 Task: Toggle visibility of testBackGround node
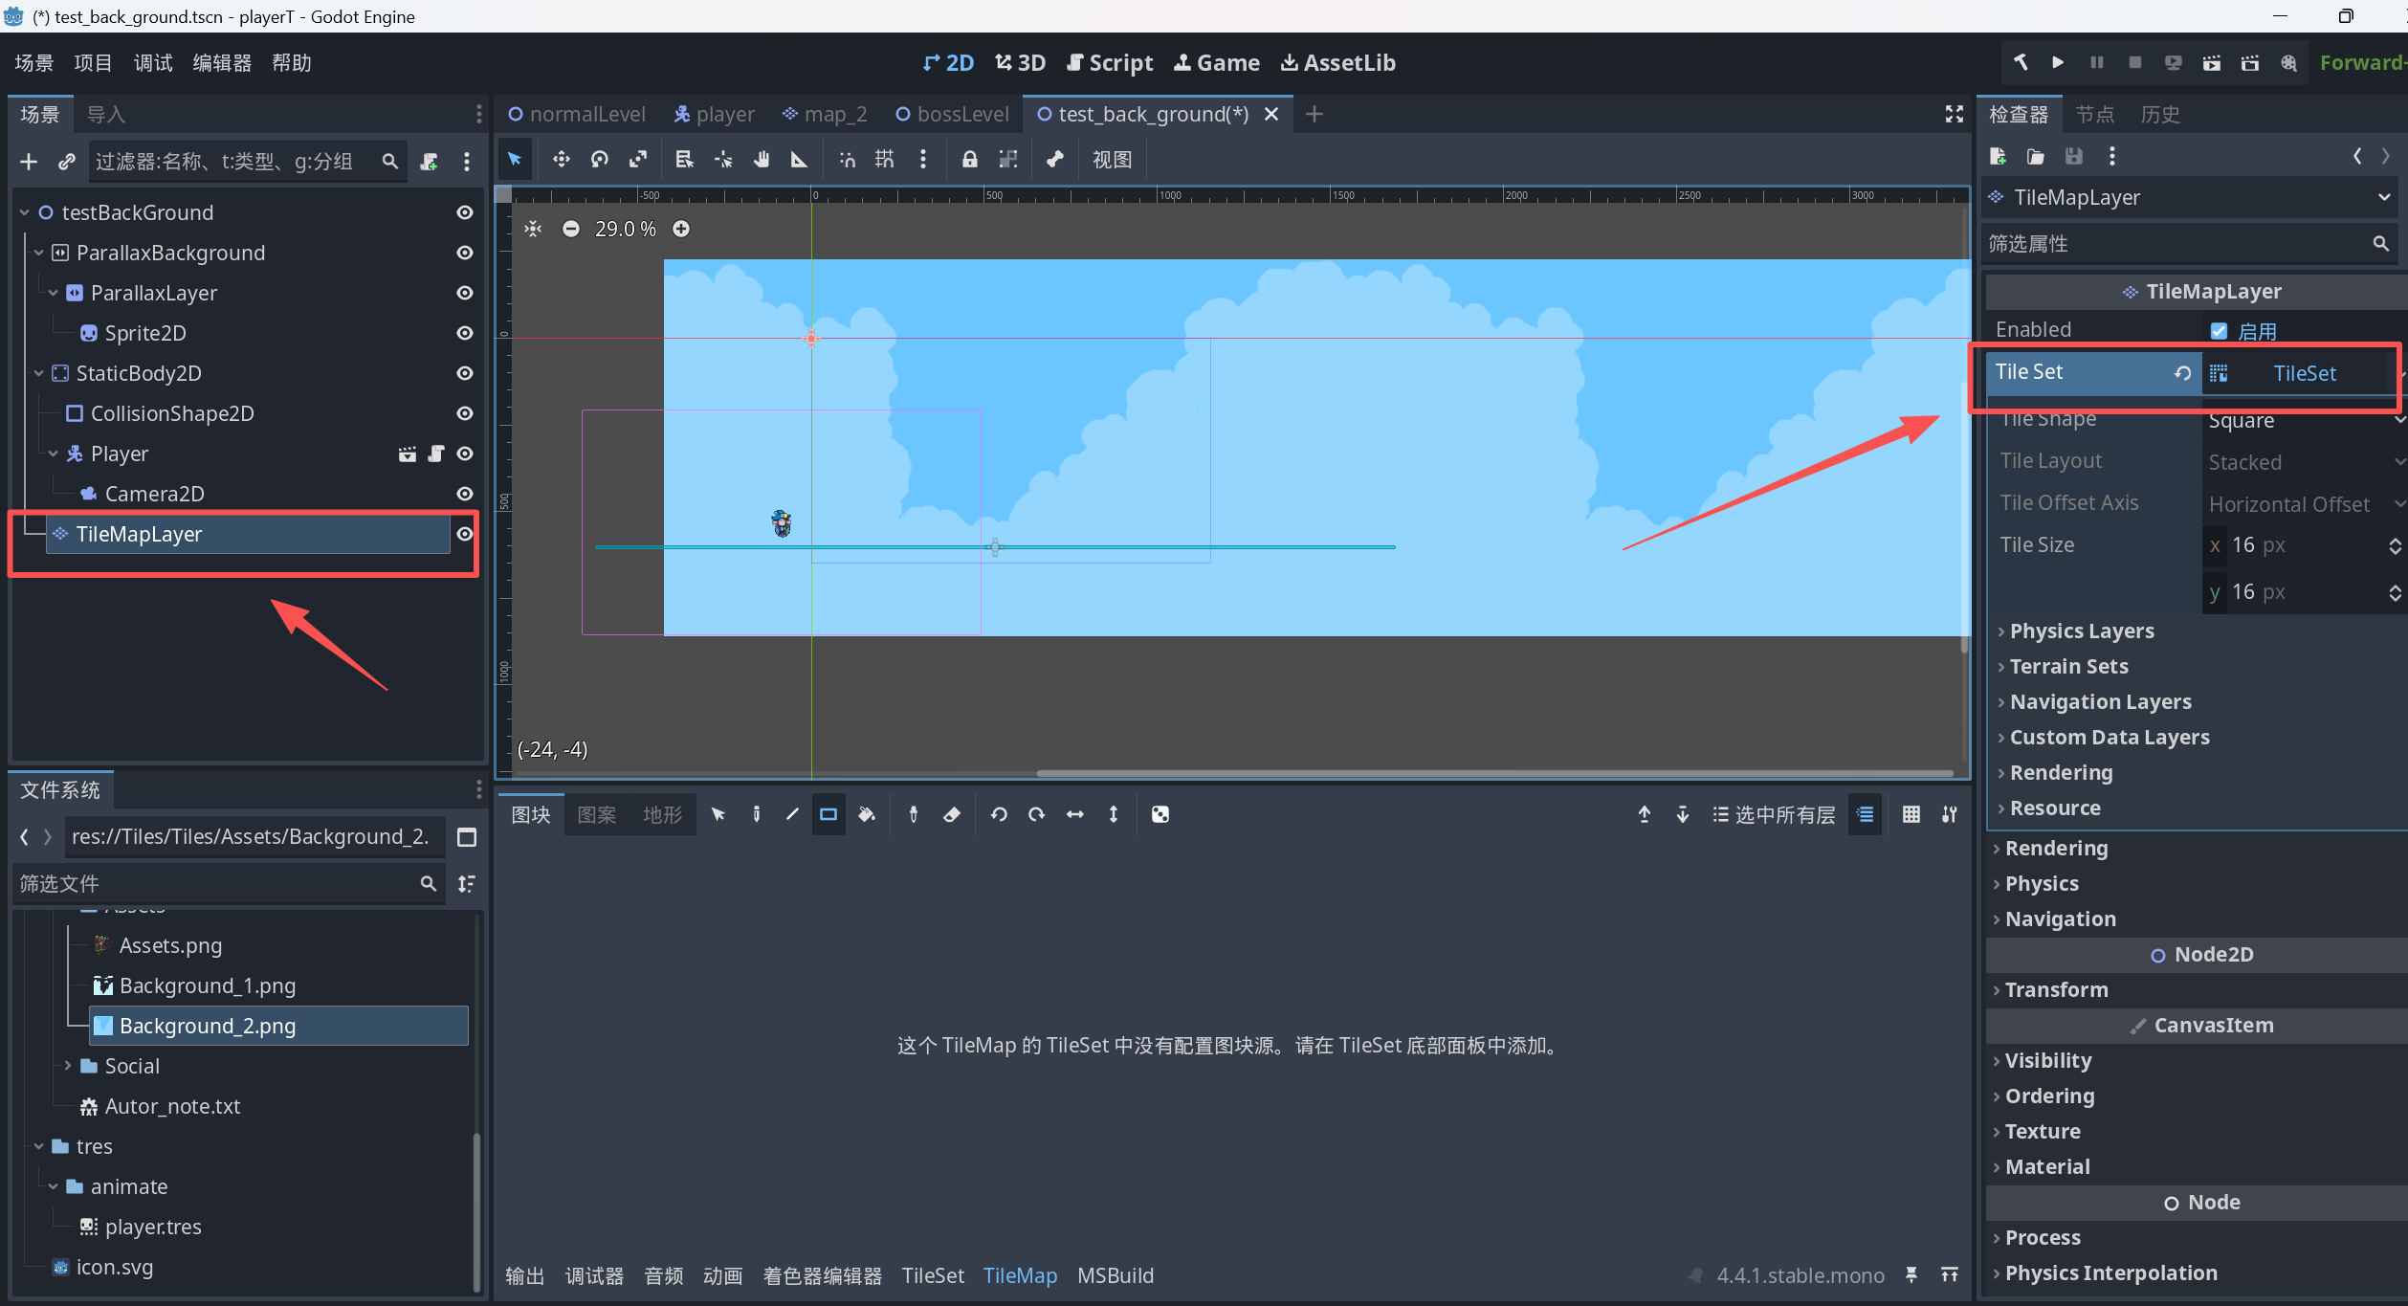[465, 212]
